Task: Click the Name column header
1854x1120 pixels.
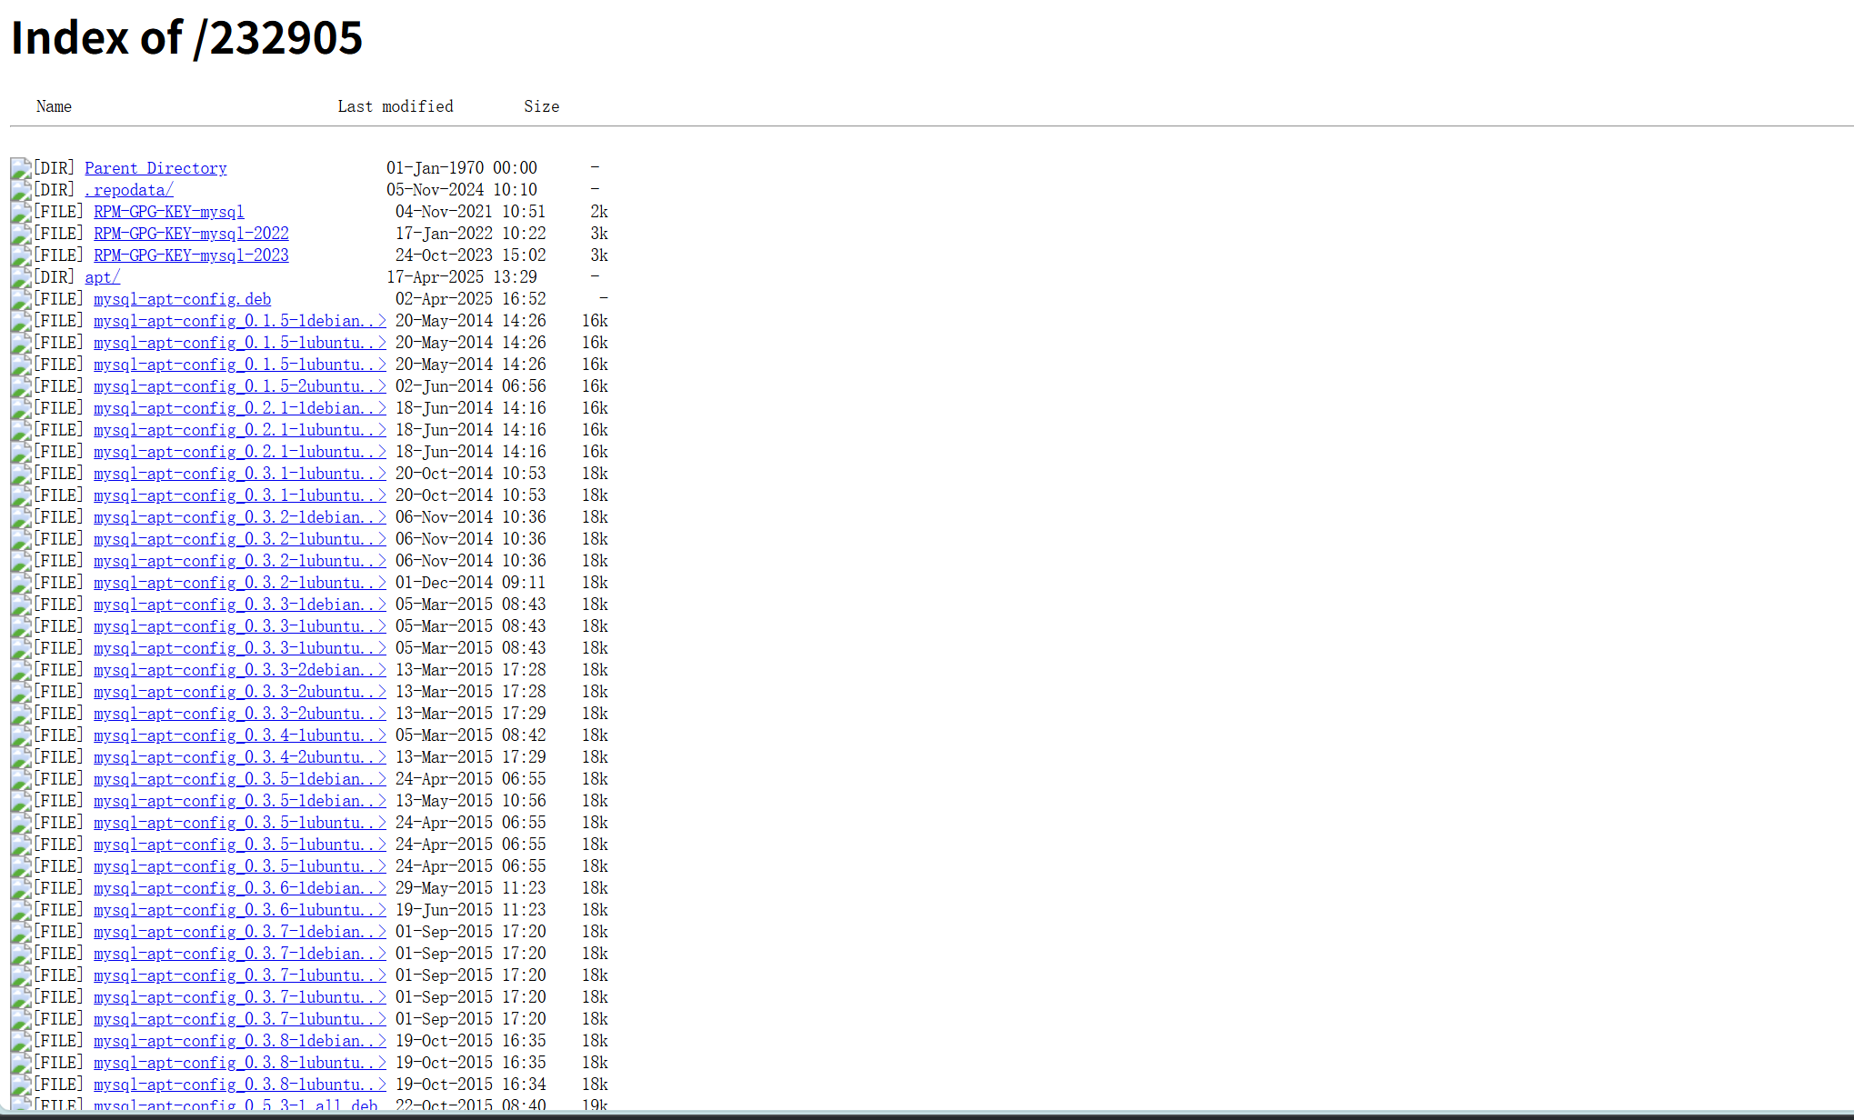Action: tap(54, 106)
